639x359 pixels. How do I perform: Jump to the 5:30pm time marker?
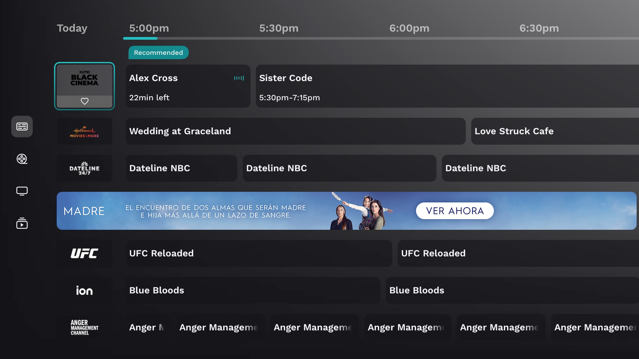point(279,28)
